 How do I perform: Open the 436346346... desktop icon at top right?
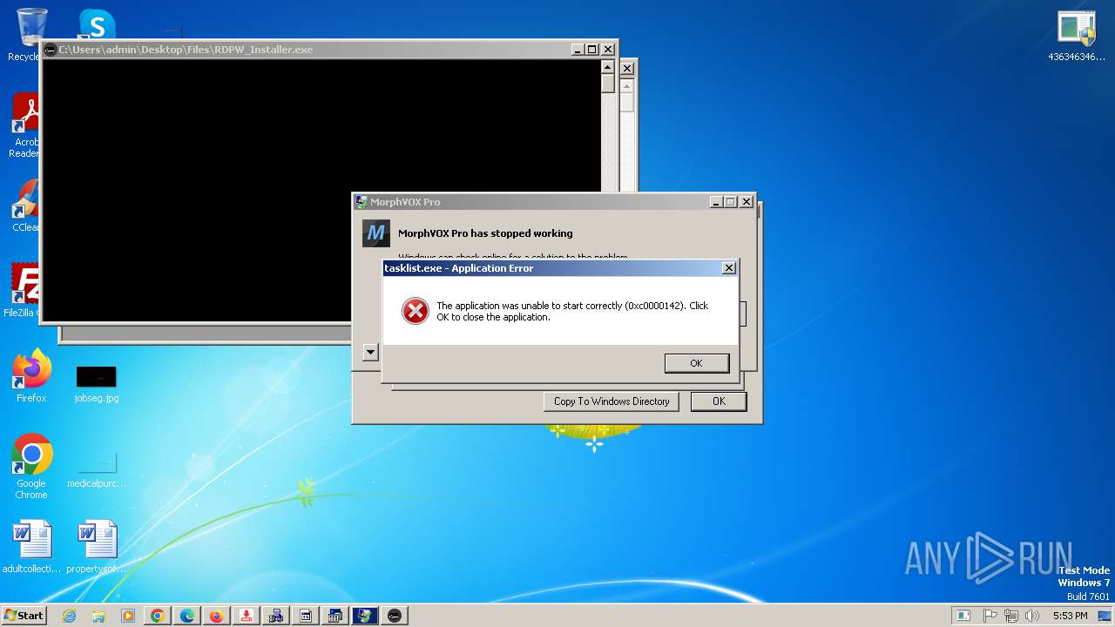(x=1077, y=36)
